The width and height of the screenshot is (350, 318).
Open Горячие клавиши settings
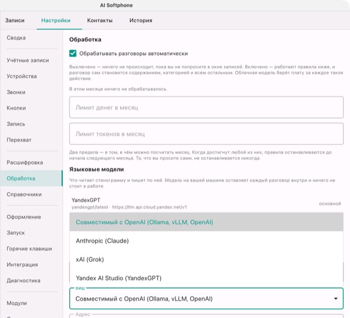[x=29, y=248]
